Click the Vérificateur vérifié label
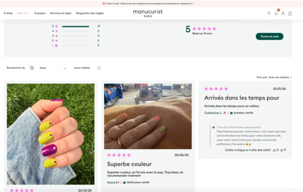The width and height of the screenshot is (303, 192). click(x=138, y=182)
